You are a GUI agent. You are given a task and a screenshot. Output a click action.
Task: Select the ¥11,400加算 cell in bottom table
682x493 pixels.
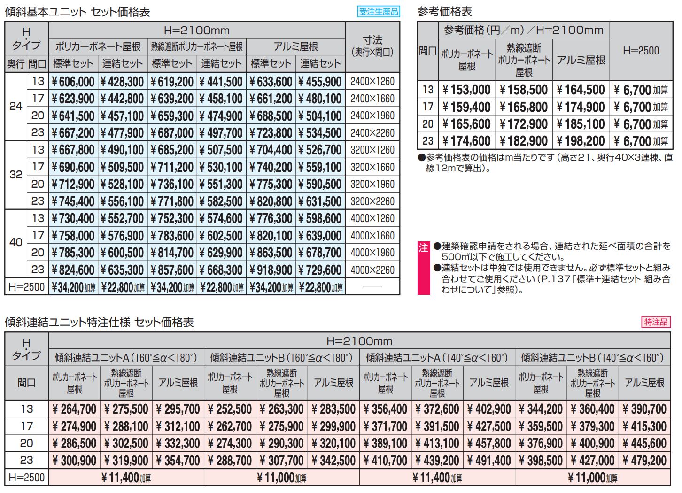(126, 477)
